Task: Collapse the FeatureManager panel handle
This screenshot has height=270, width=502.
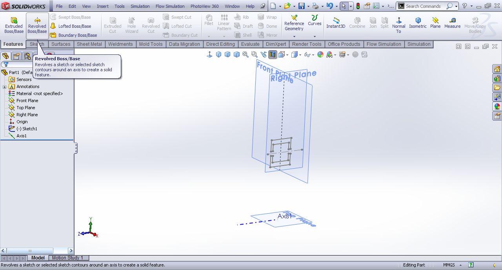Action: click(76, 148)
